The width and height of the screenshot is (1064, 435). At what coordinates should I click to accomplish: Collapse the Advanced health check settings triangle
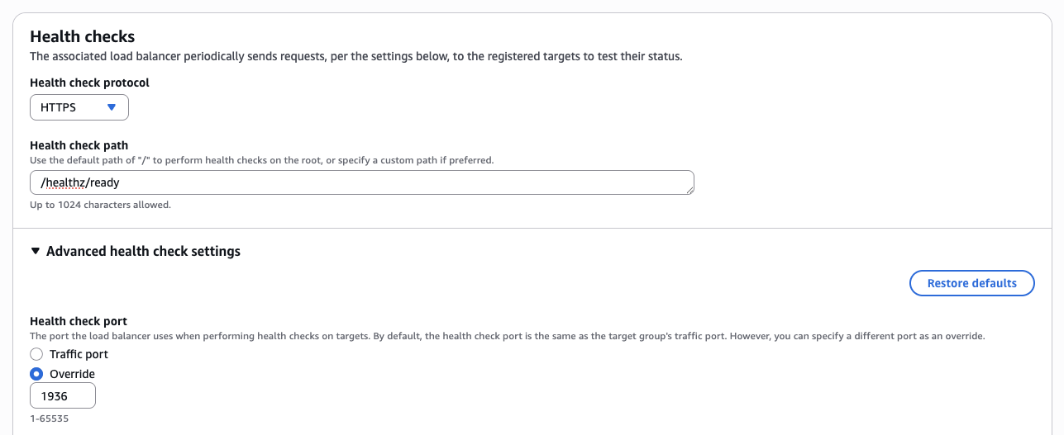[36, 251]
